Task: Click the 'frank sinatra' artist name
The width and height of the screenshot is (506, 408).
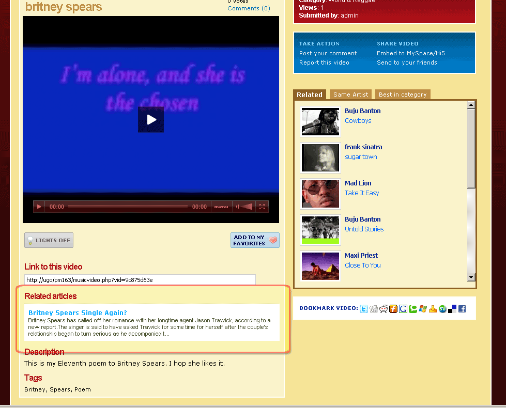Action: [363, 147]
